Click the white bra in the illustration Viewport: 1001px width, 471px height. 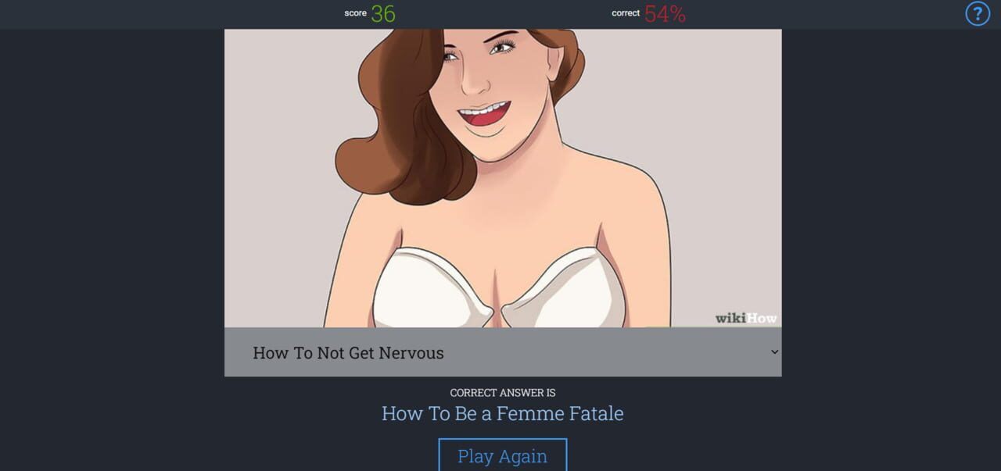499,289
